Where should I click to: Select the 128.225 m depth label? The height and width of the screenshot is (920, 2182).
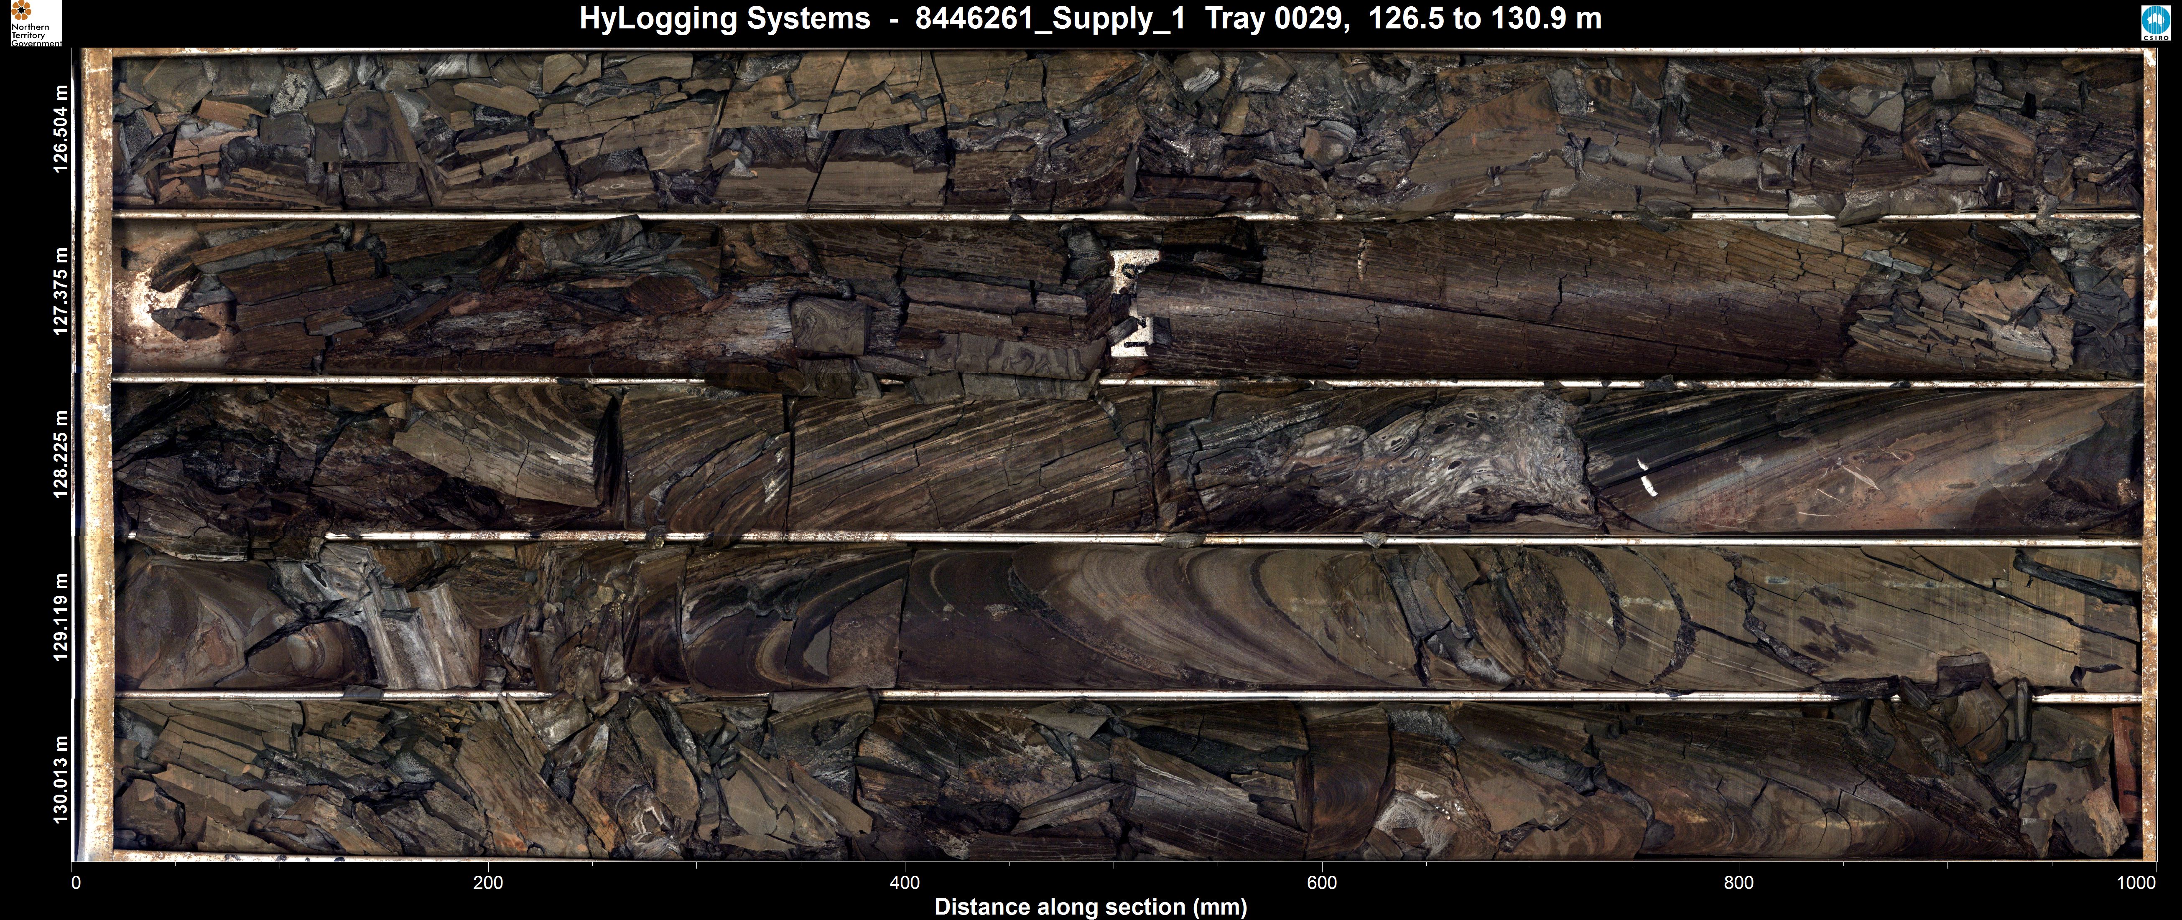tap(60, 455)
